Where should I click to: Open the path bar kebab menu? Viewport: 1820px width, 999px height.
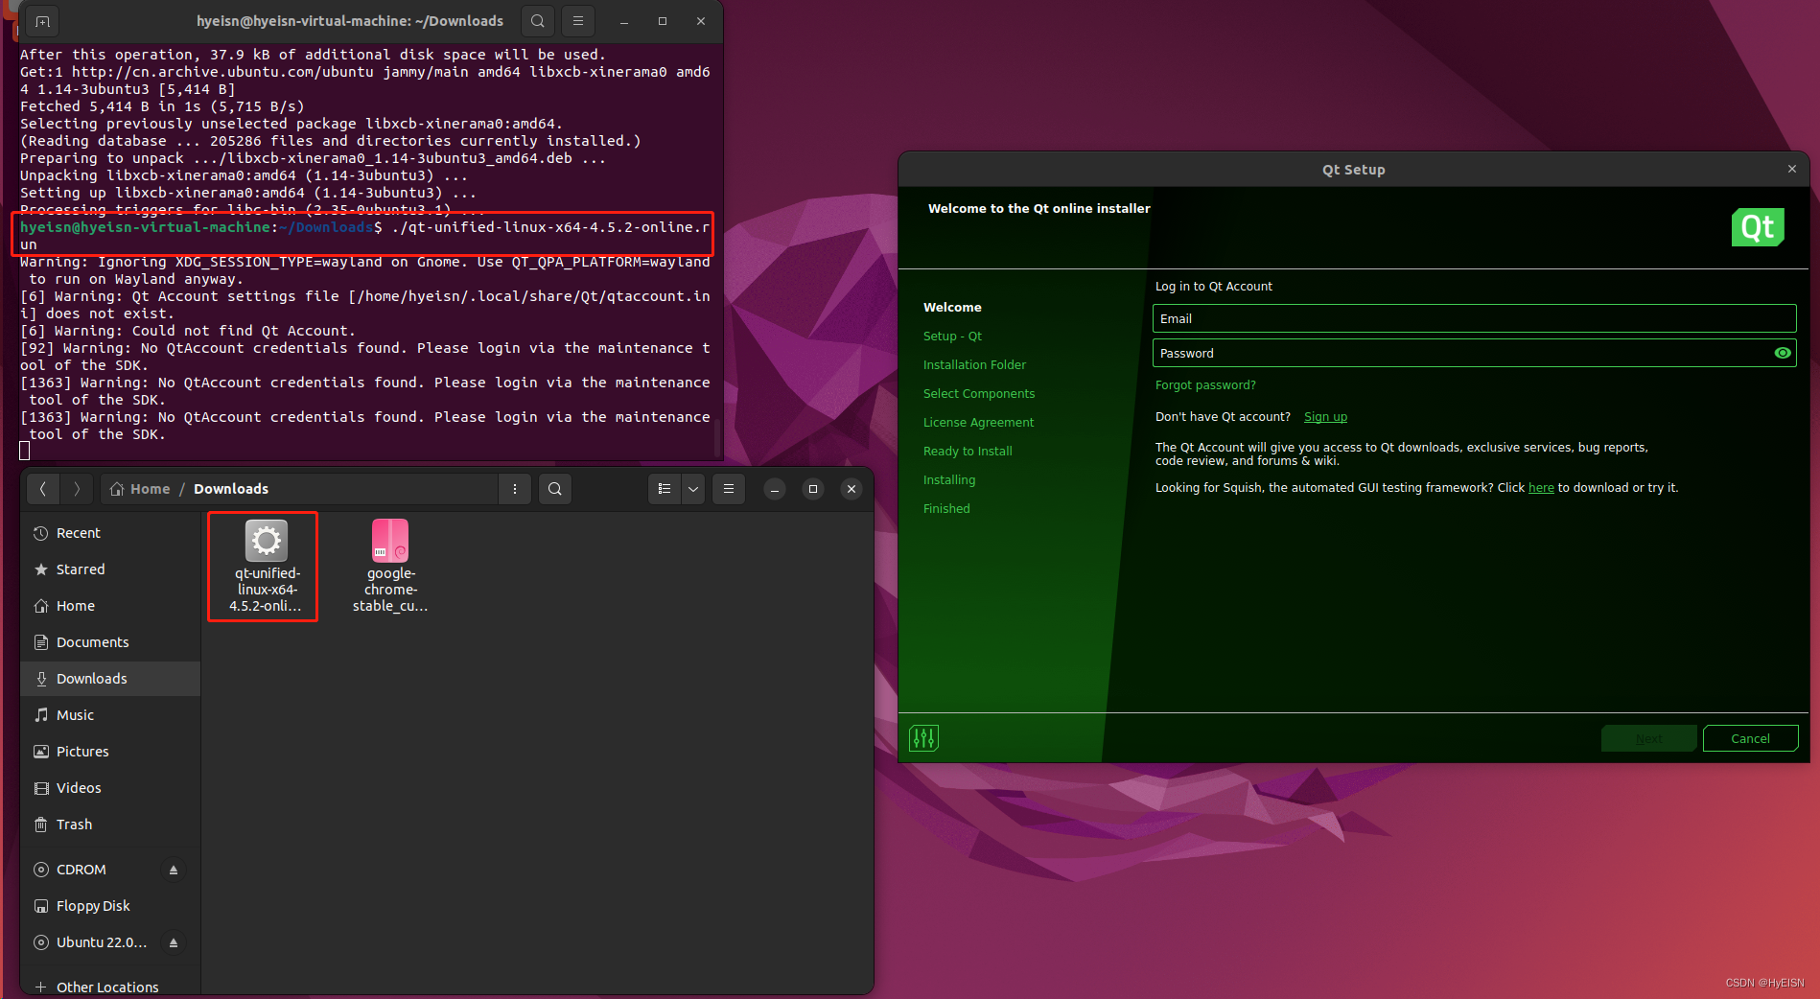pos(515,489)
